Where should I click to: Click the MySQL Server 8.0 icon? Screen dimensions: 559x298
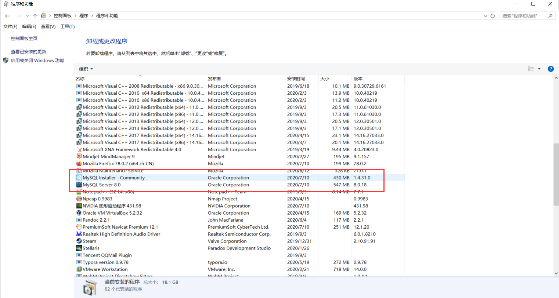coord(79,185)
